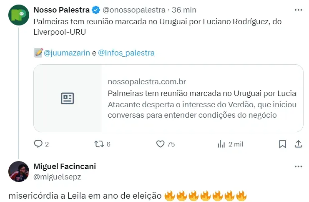The height and width of the screenshot is (202, 309).
Task: Click the repost arrows icon
Action: (x=99, y=144)
